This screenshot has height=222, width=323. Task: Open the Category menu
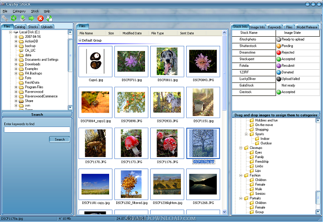click(19, 11)
